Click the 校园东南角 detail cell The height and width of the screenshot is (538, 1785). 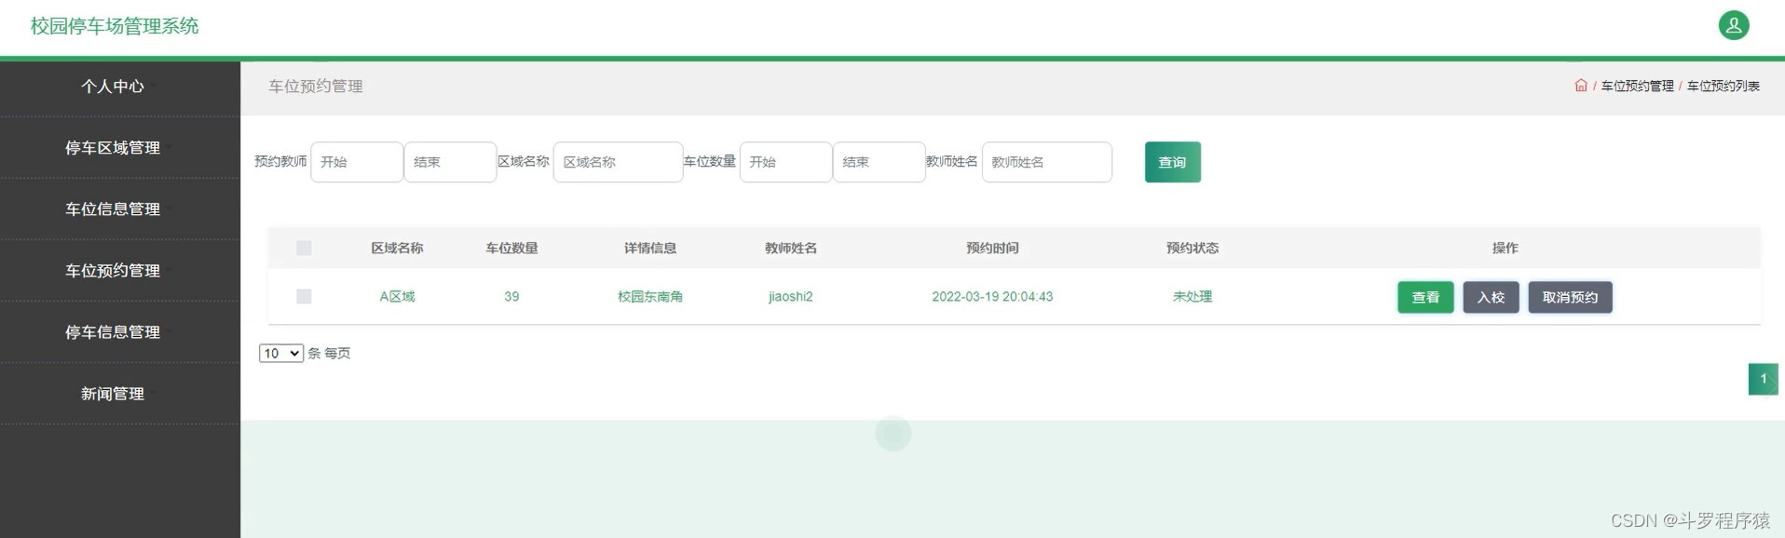click(x=650, y=296)
